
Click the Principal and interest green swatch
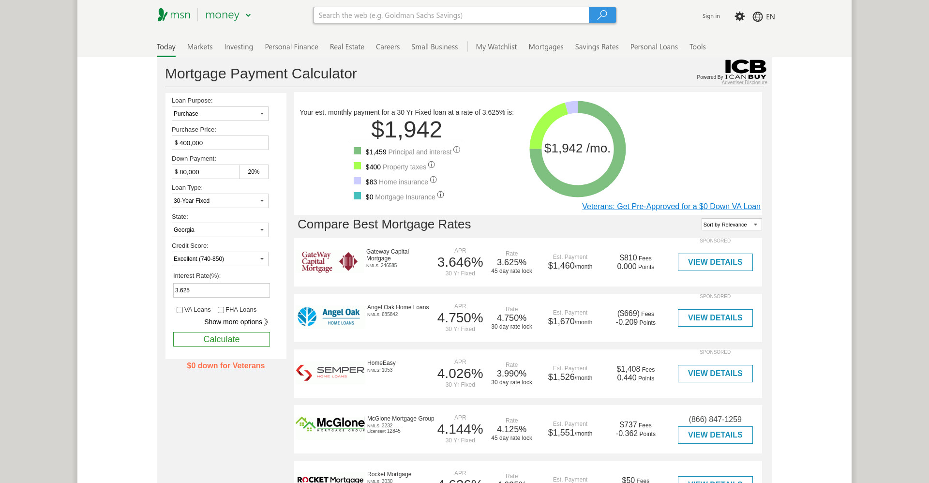357,151
